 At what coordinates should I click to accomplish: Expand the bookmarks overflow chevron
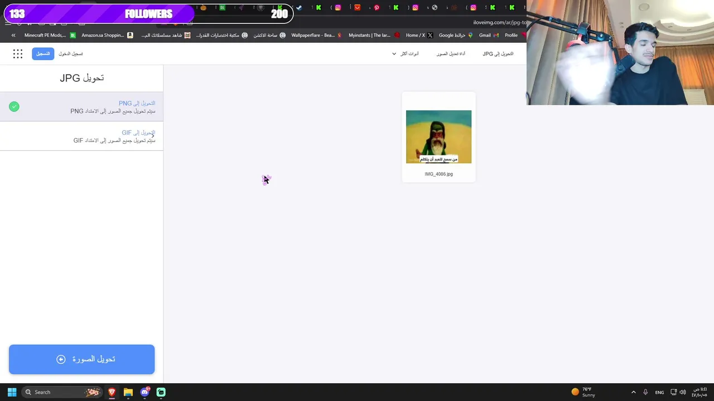tap(13, 35)
